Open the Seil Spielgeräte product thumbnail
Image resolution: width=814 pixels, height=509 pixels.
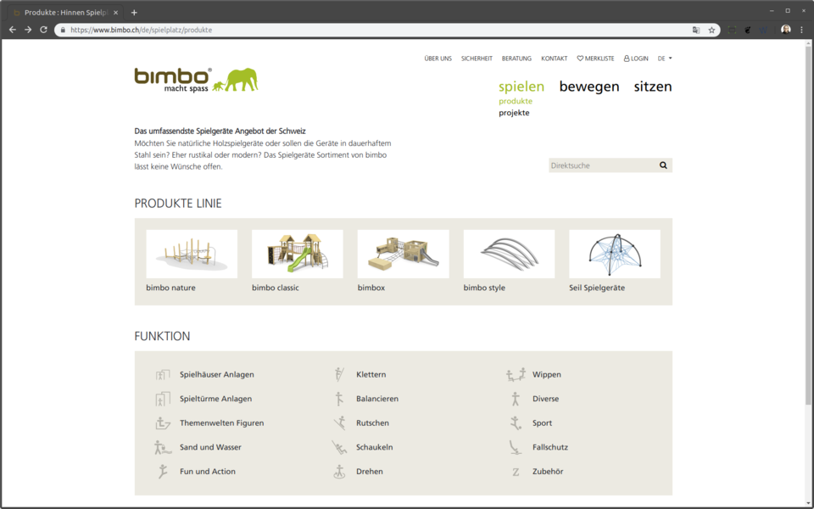point(615,254)
